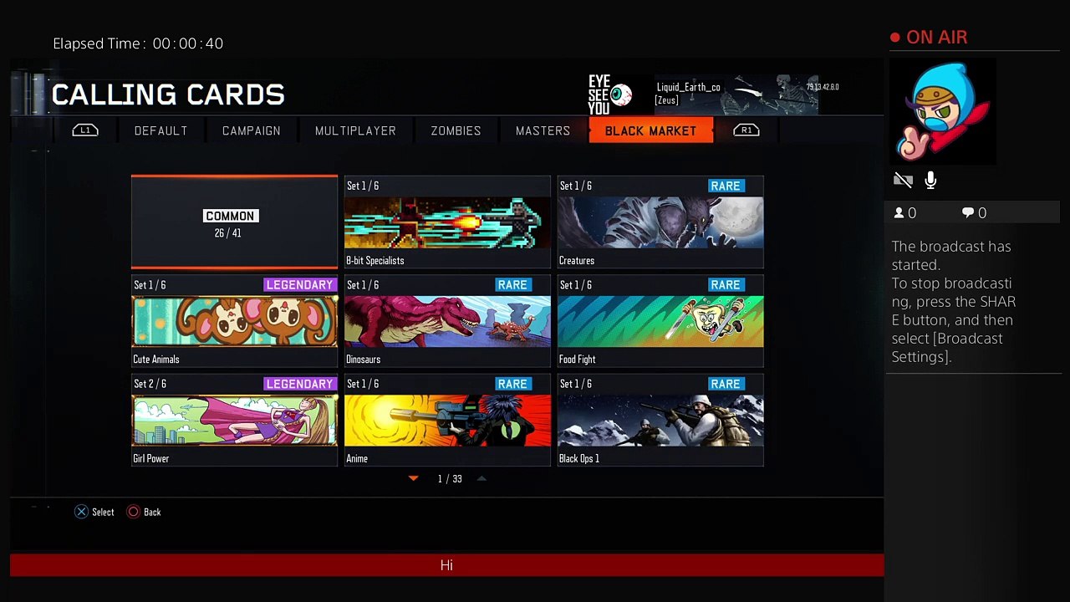Viewport: 1070px width, 602px height.
Task: Click the R1 shoulder button icon
Action: (746, 130)
